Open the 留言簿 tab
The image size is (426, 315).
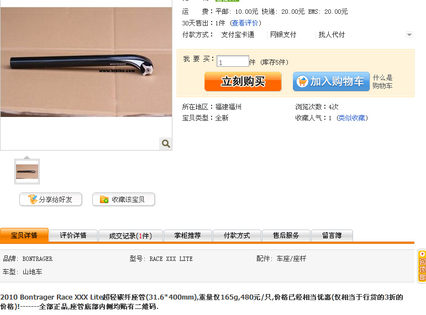pyautogui.click(x=332, y=236)
